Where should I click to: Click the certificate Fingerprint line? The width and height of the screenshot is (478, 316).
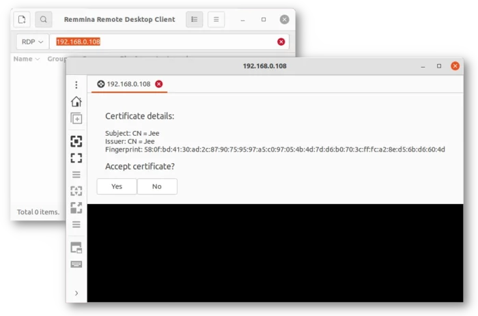tap(275, 149)
